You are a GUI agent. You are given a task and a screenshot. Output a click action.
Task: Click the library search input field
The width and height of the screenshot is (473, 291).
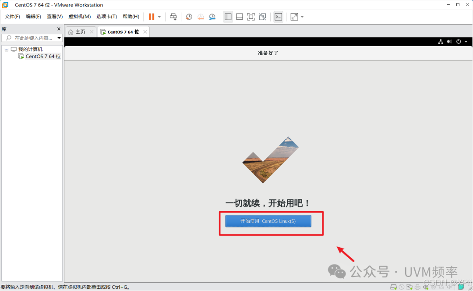[x=31, y=38]
